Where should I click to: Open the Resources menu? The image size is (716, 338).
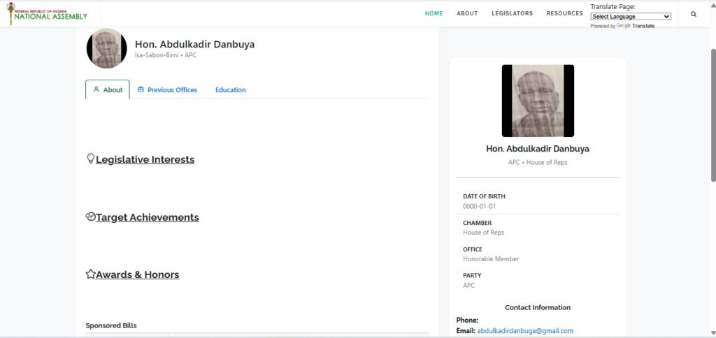click(564, 13)
